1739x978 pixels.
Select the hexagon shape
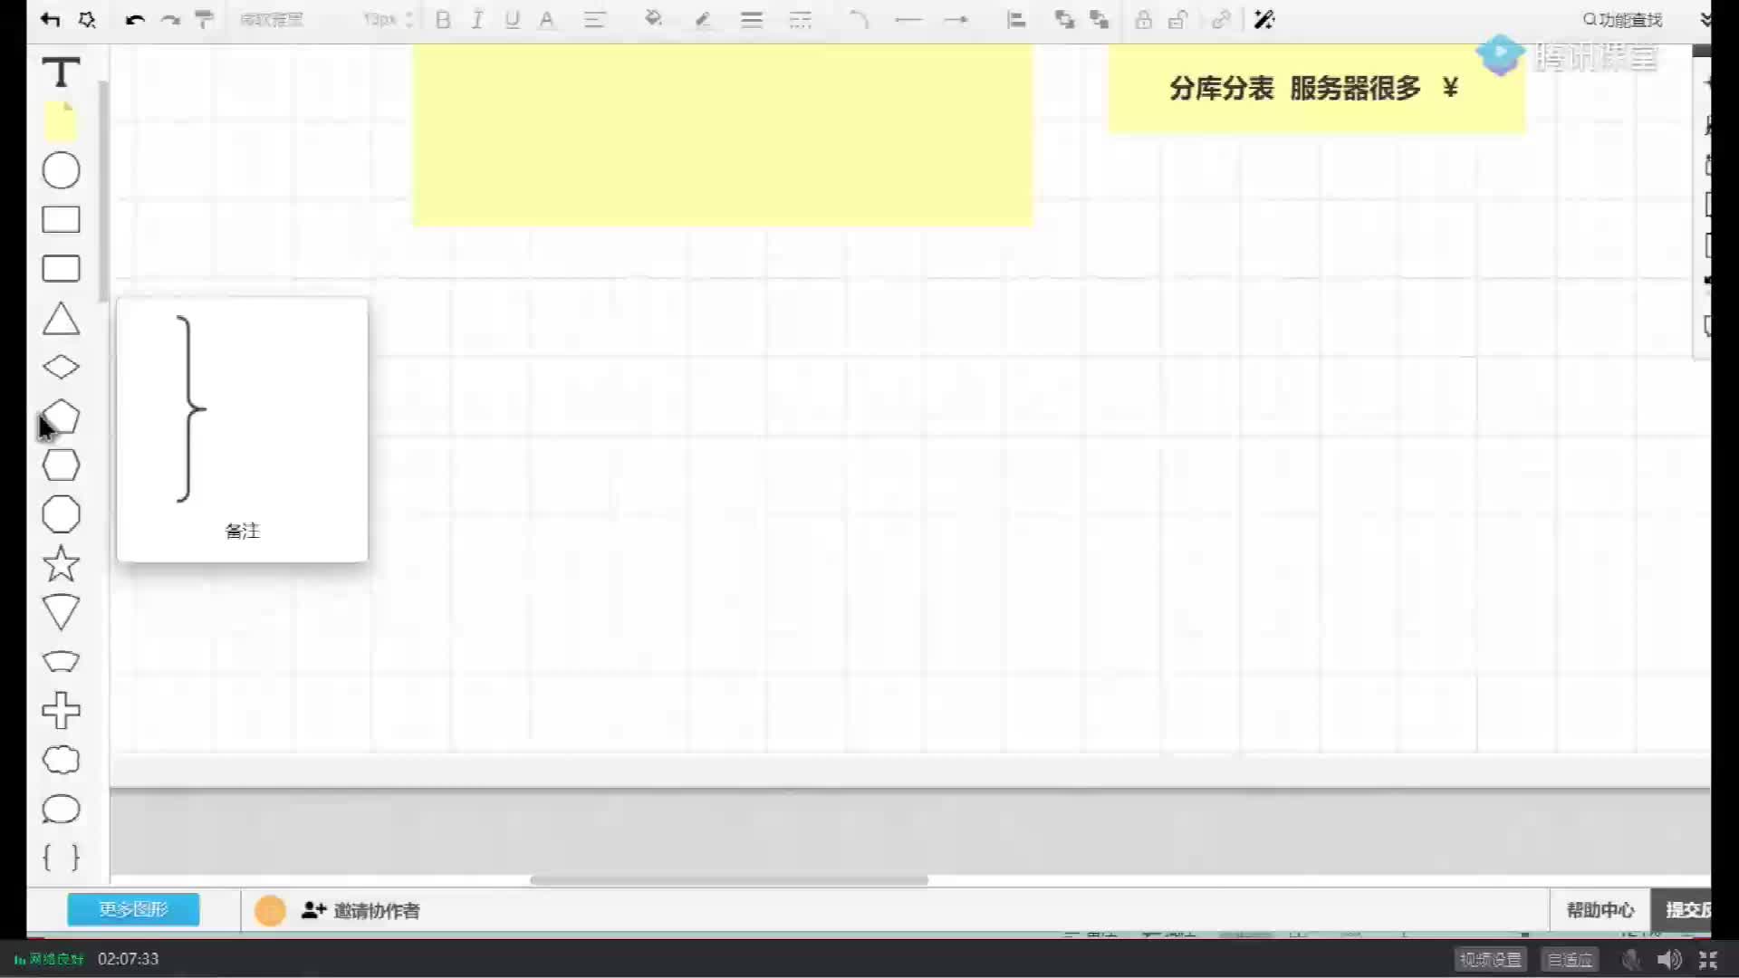pyautogui.click(x=61, y=465)
